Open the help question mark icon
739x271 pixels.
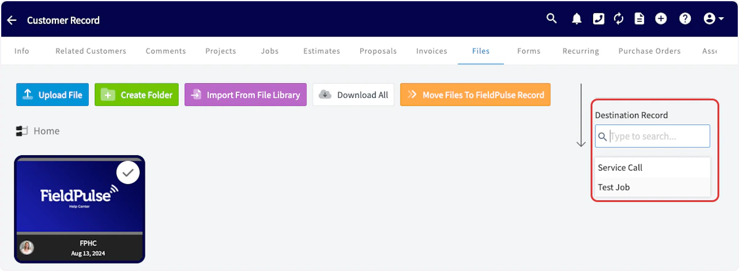[x=685, y=19]
